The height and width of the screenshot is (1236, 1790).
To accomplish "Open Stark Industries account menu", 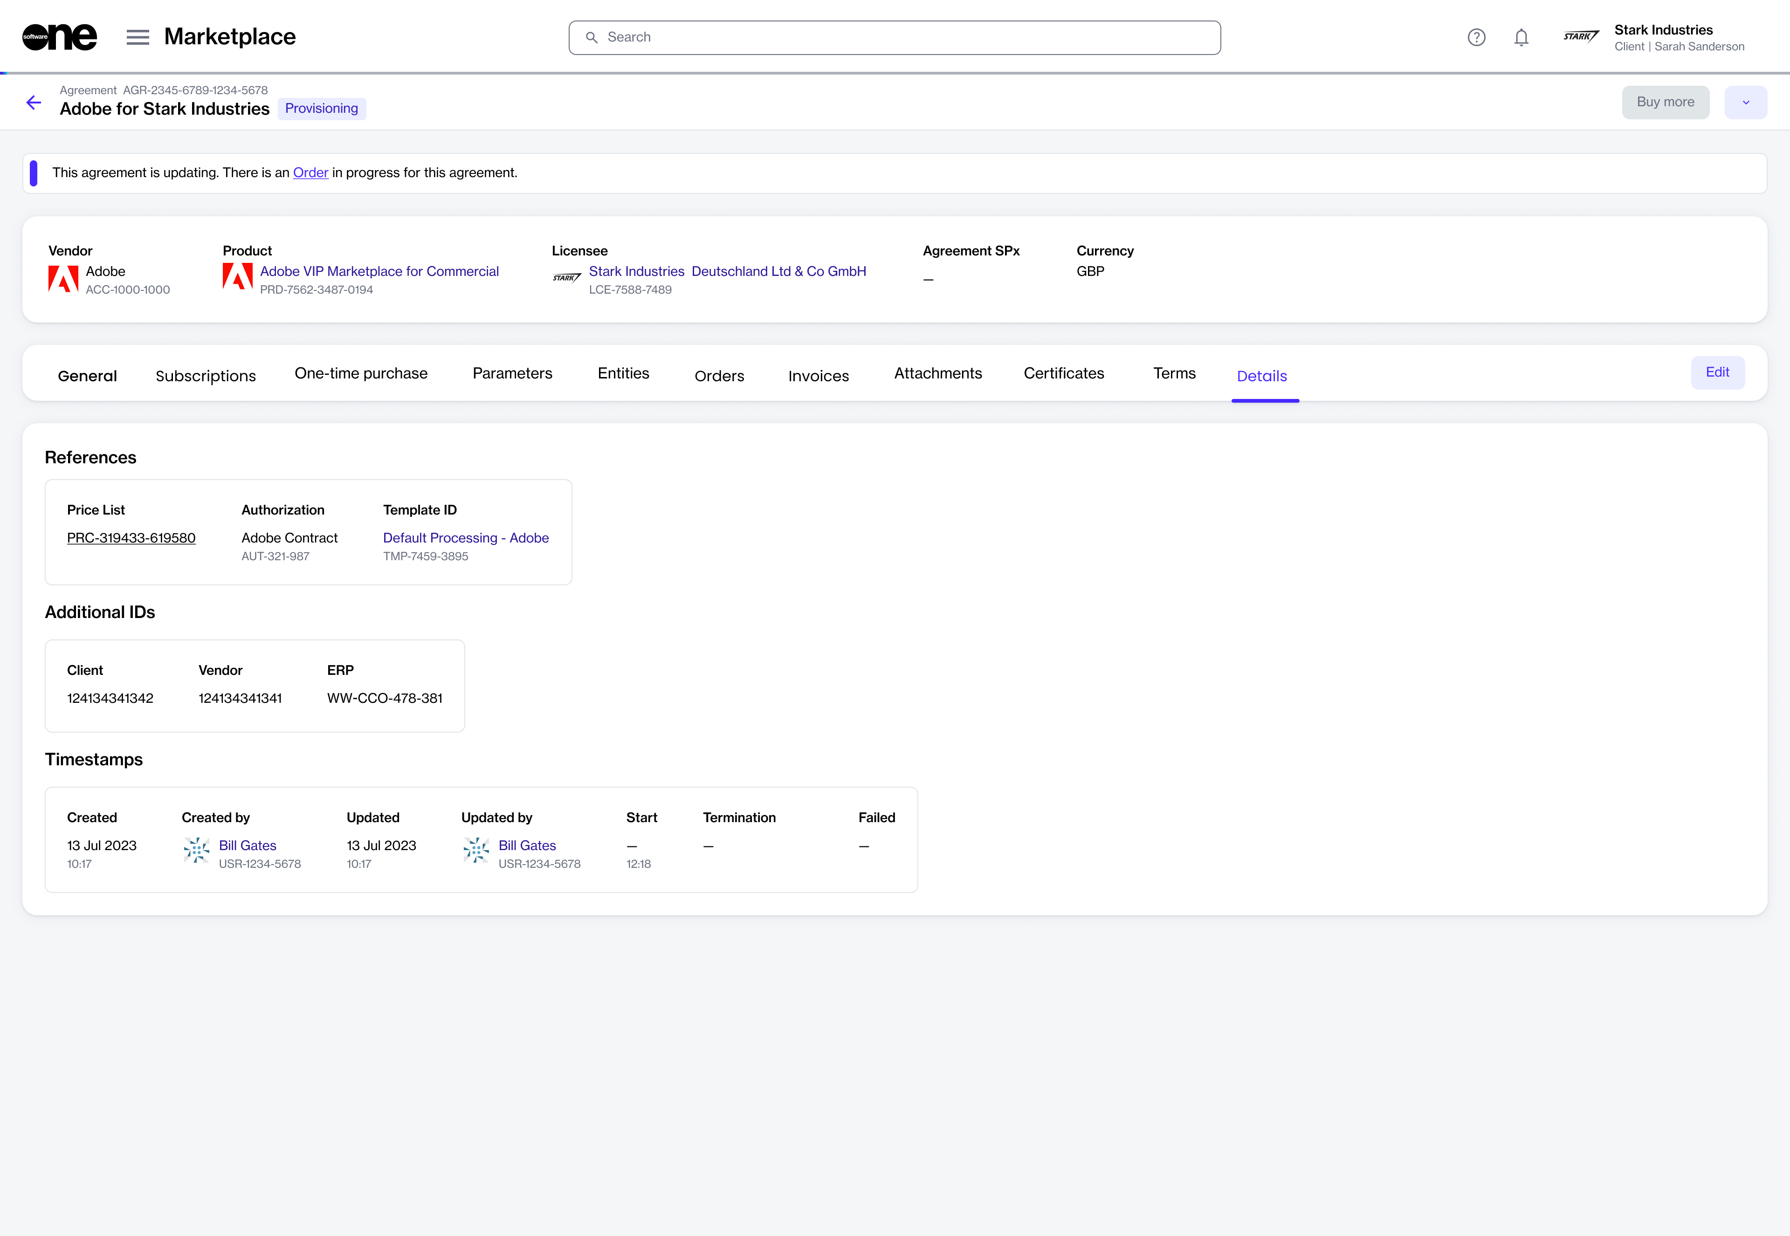I will [x=1679, y=37].
